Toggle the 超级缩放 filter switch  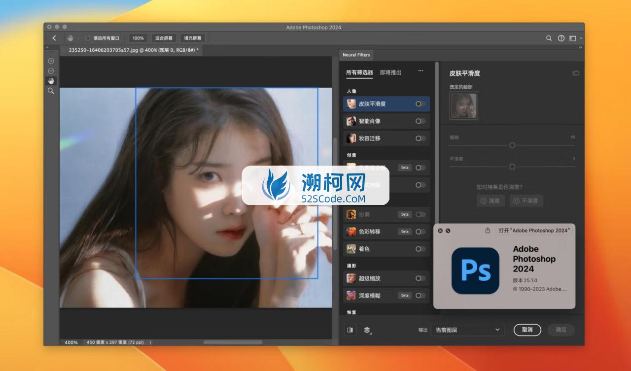[420, 278]
